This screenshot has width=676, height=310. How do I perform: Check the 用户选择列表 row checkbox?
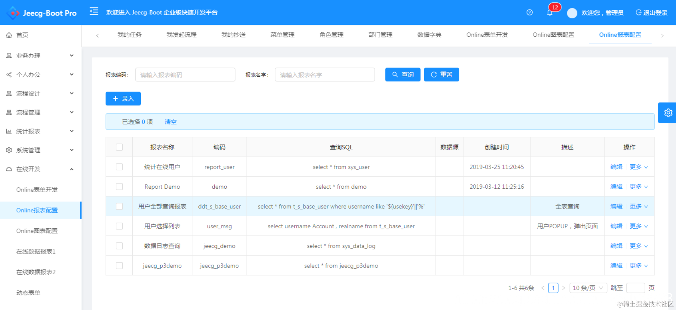(119, 226)
